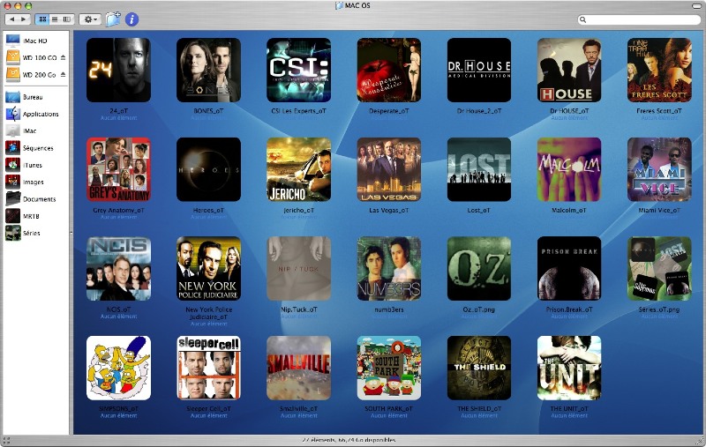Open the SOUTH PARK_oT icon
The height and width of the screenshot is (447, 706).
(389, 369)
